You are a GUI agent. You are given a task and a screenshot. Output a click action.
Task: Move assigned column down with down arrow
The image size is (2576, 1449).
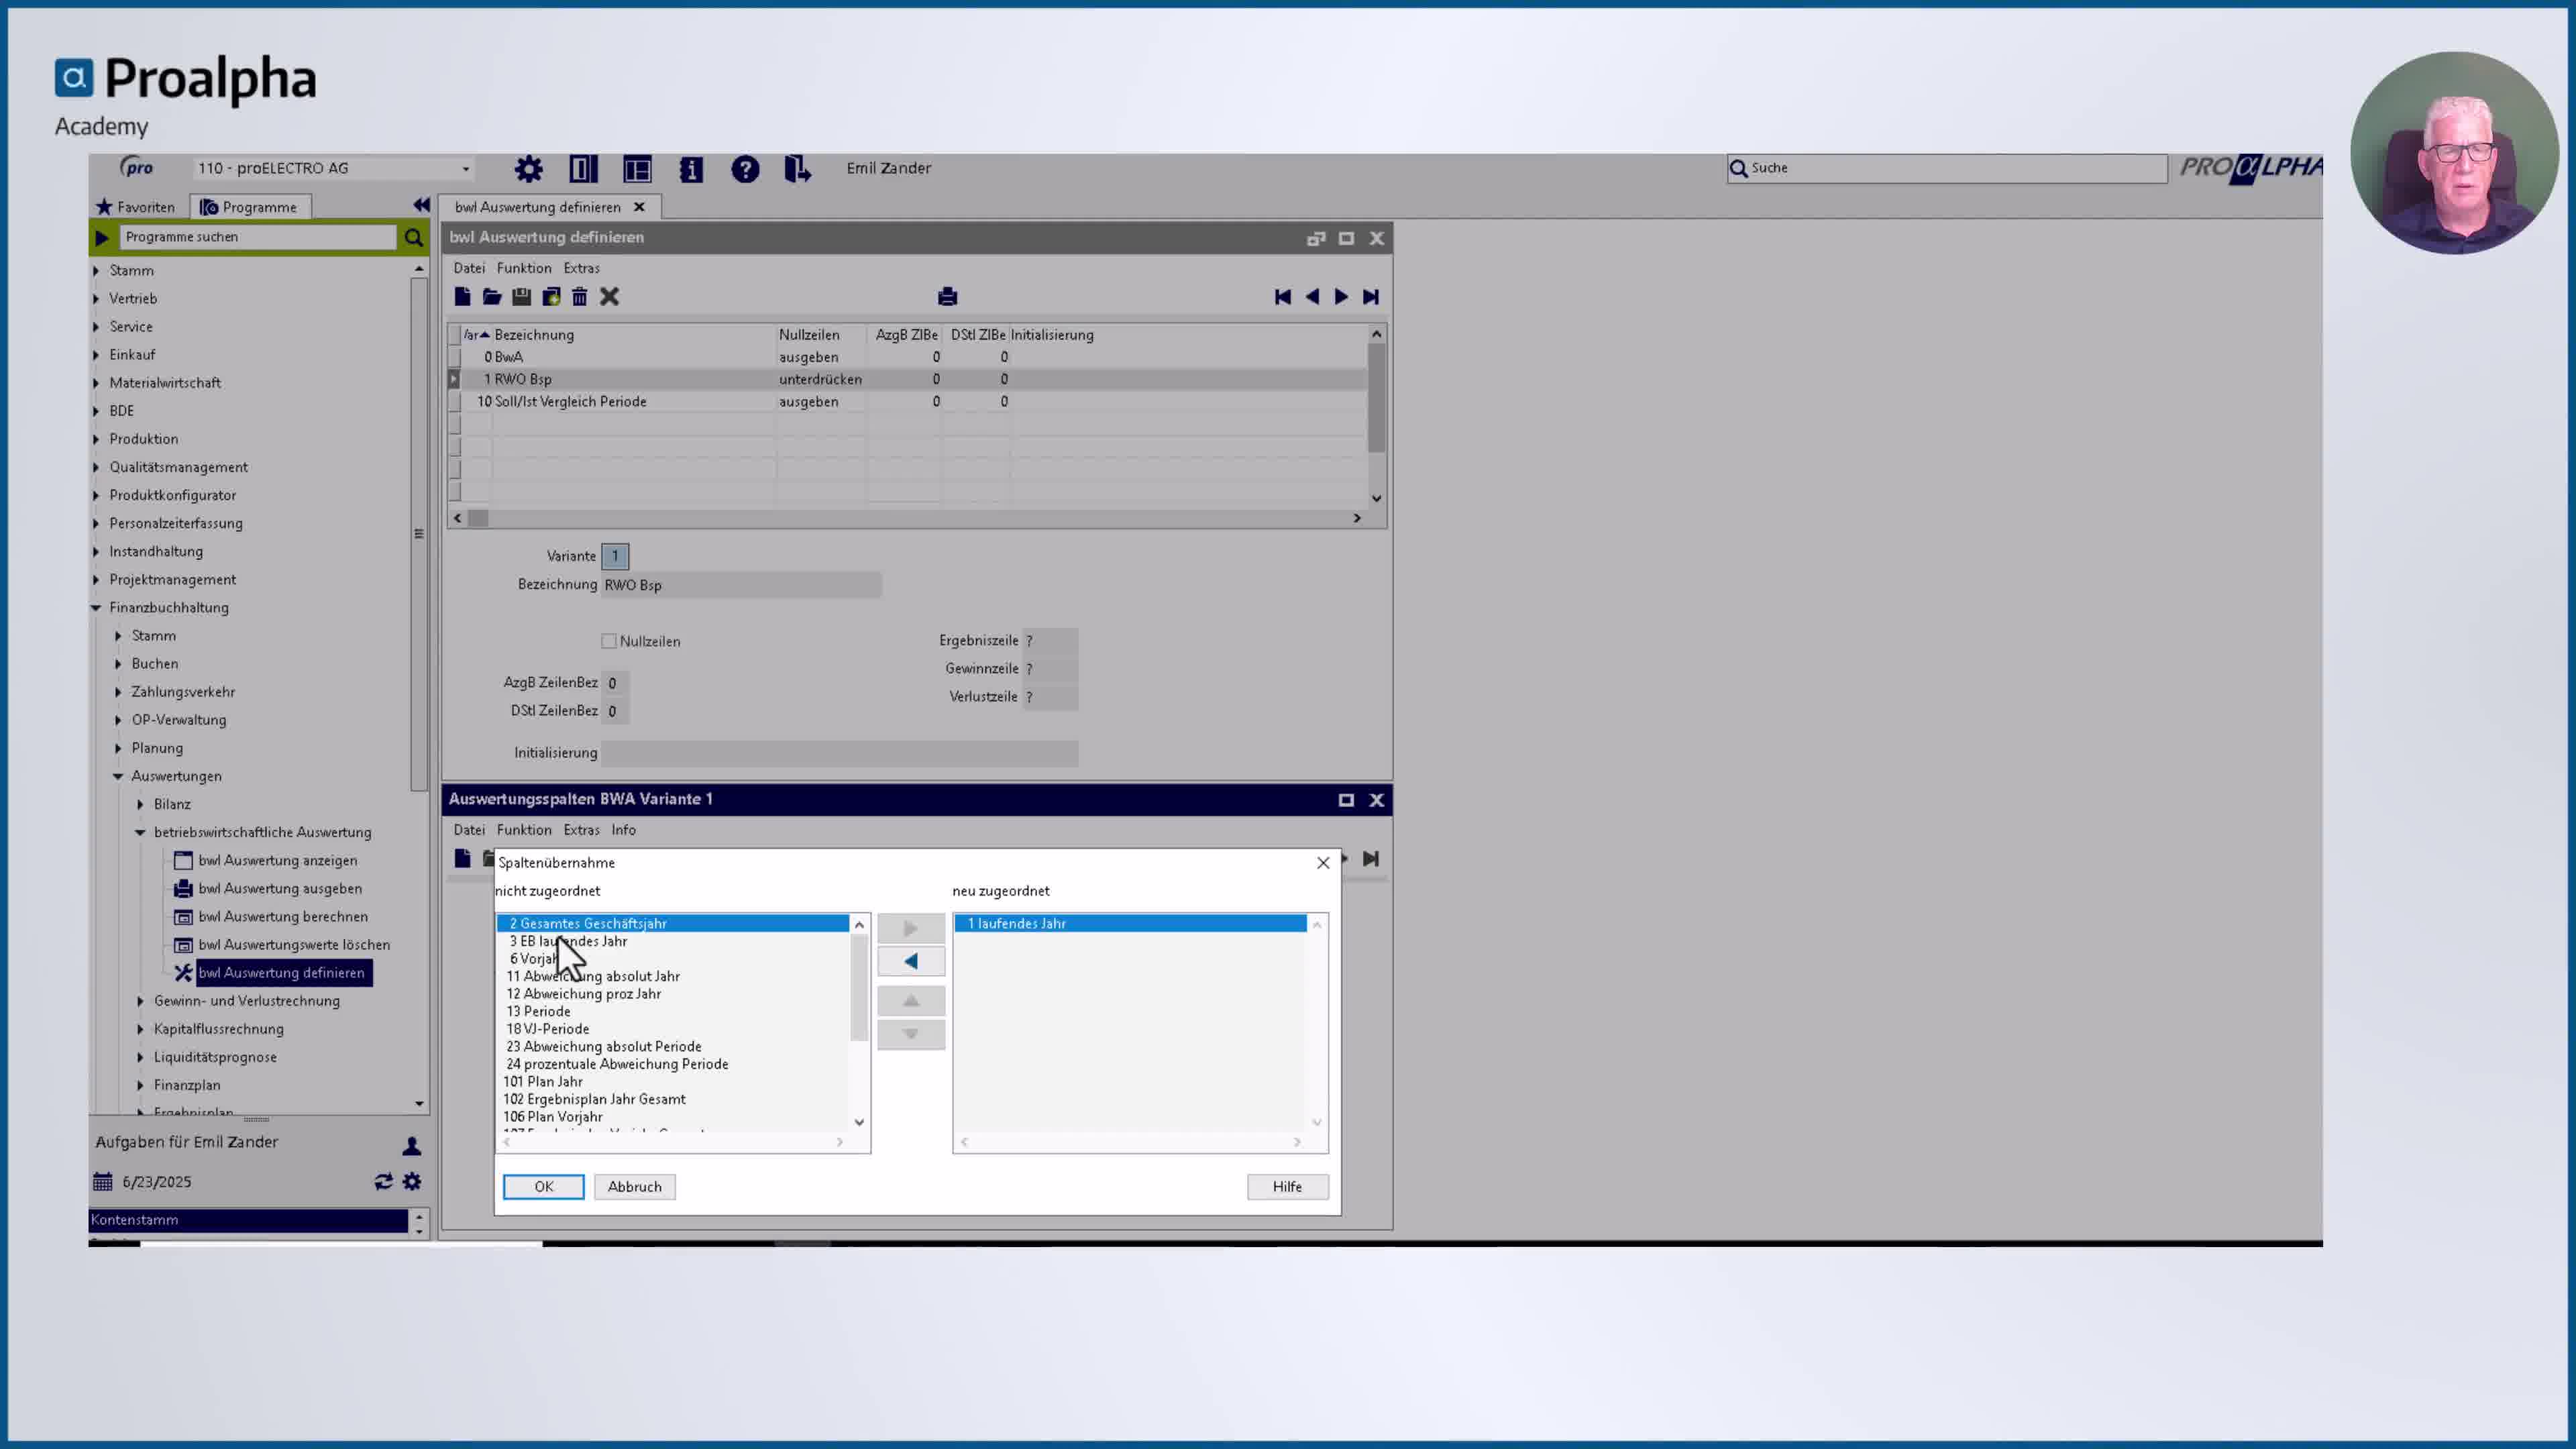pyautogui.click(x=911, y=1034)
